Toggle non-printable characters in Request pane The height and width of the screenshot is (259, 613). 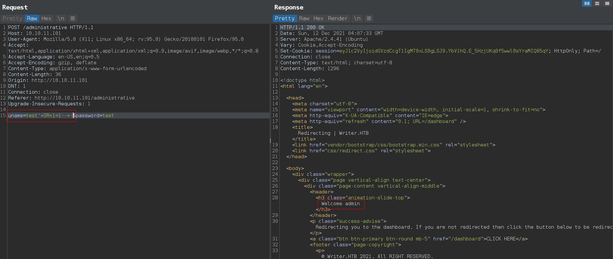pos(61,19)
